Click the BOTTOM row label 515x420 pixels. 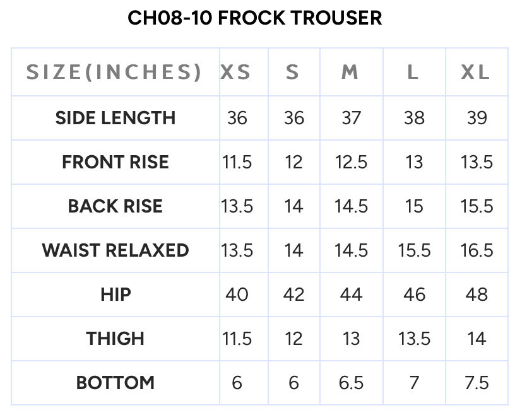[x=115, y=383]
